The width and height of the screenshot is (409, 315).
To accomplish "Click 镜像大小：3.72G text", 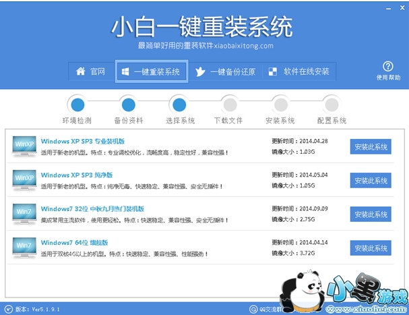I will 293,253.
